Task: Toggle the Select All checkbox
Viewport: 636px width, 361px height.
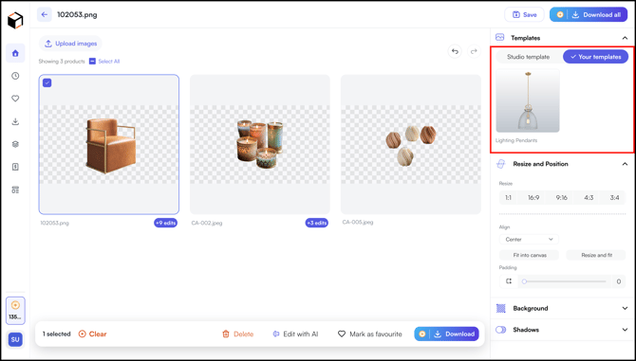Action: (92, 61)
